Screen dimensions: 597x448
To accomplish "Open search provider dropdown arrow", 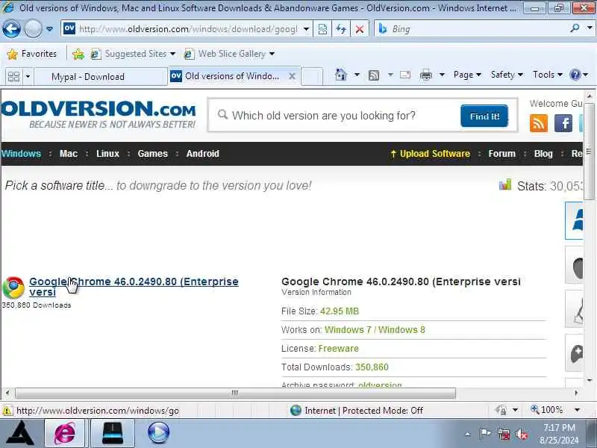I will 590,28.
